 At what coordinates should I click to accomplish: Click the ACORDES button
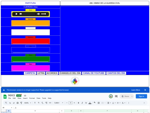52,73
